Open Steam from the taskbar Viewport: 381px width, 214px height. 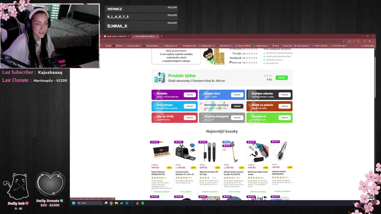[x=121, y=203]
